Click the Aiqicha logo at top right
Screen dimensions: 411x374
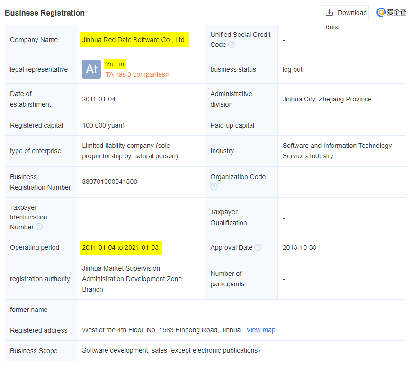tap(391, 13)
